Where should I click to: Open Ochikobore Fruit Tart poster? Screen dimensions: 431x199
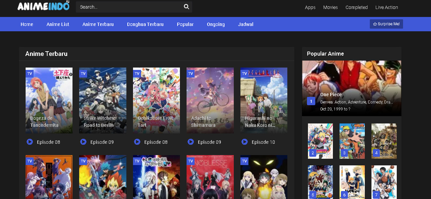point(156,100)
